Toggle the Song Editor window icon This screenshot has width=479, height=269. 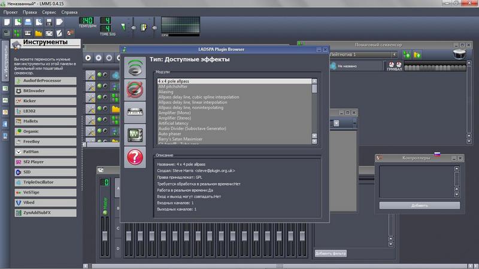tap(7, 33)
